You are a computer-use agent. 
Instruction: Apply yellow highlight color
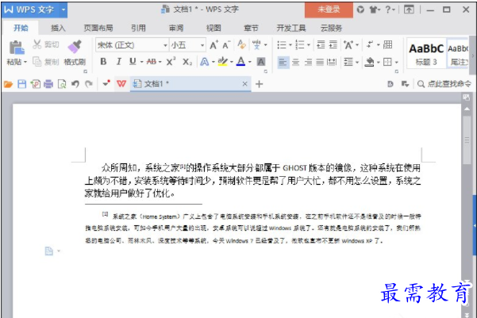click(x=223, y=62)
